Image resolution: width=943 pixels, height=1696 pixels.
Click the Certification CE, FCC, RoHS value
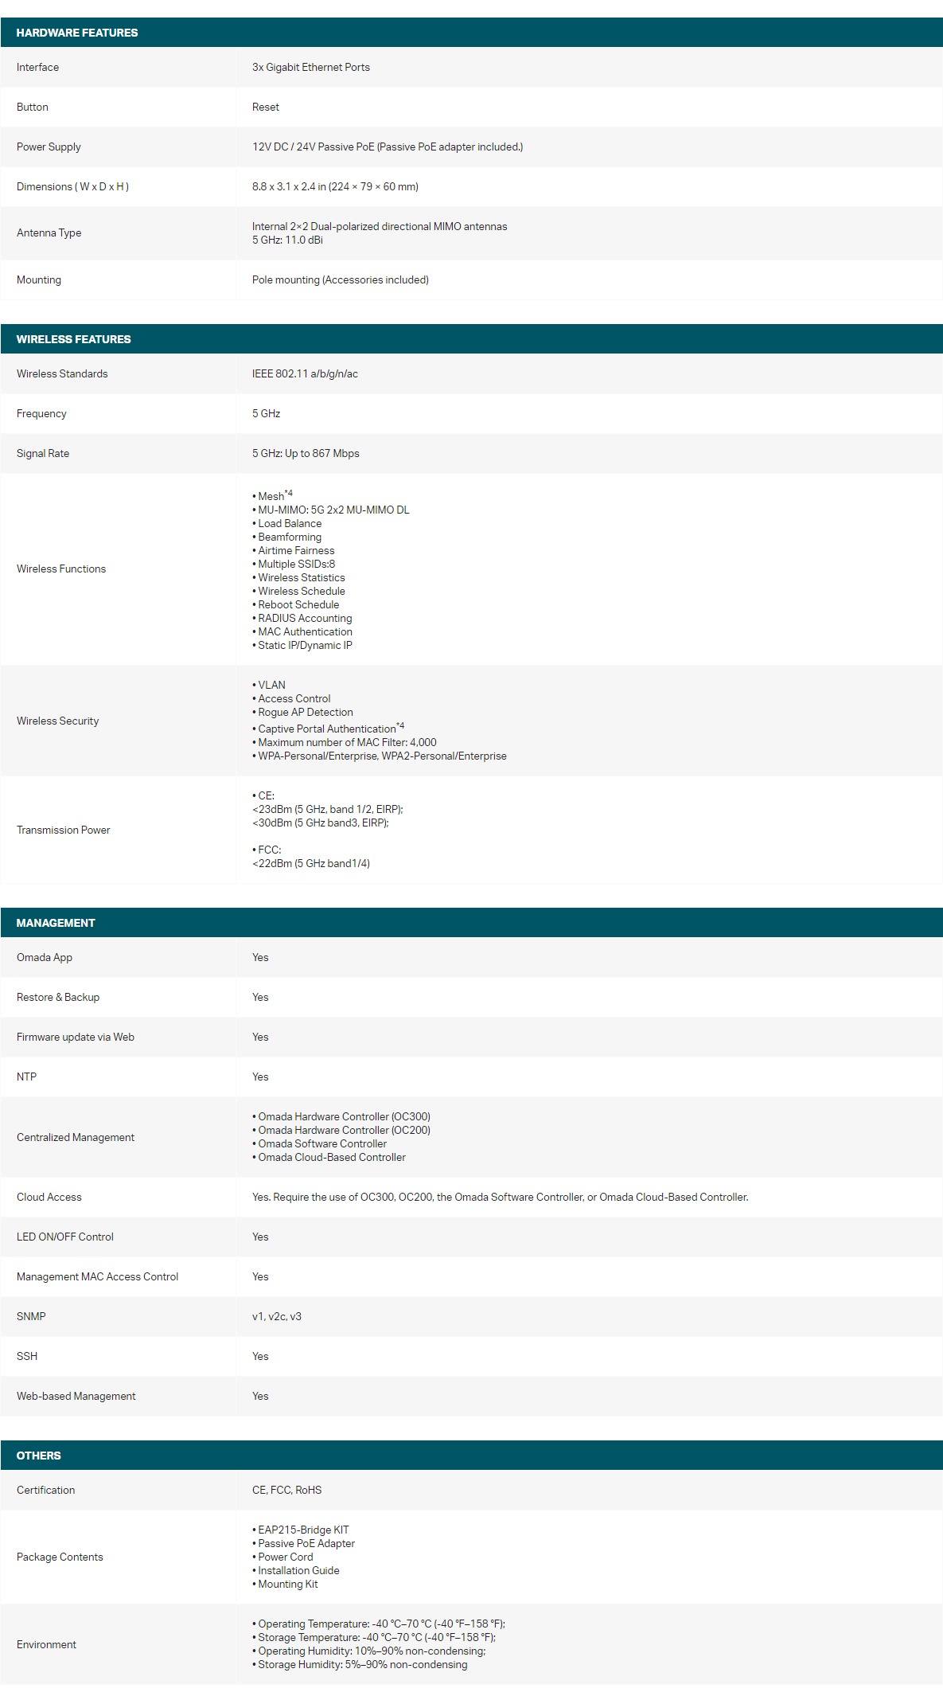point(287,1491)
